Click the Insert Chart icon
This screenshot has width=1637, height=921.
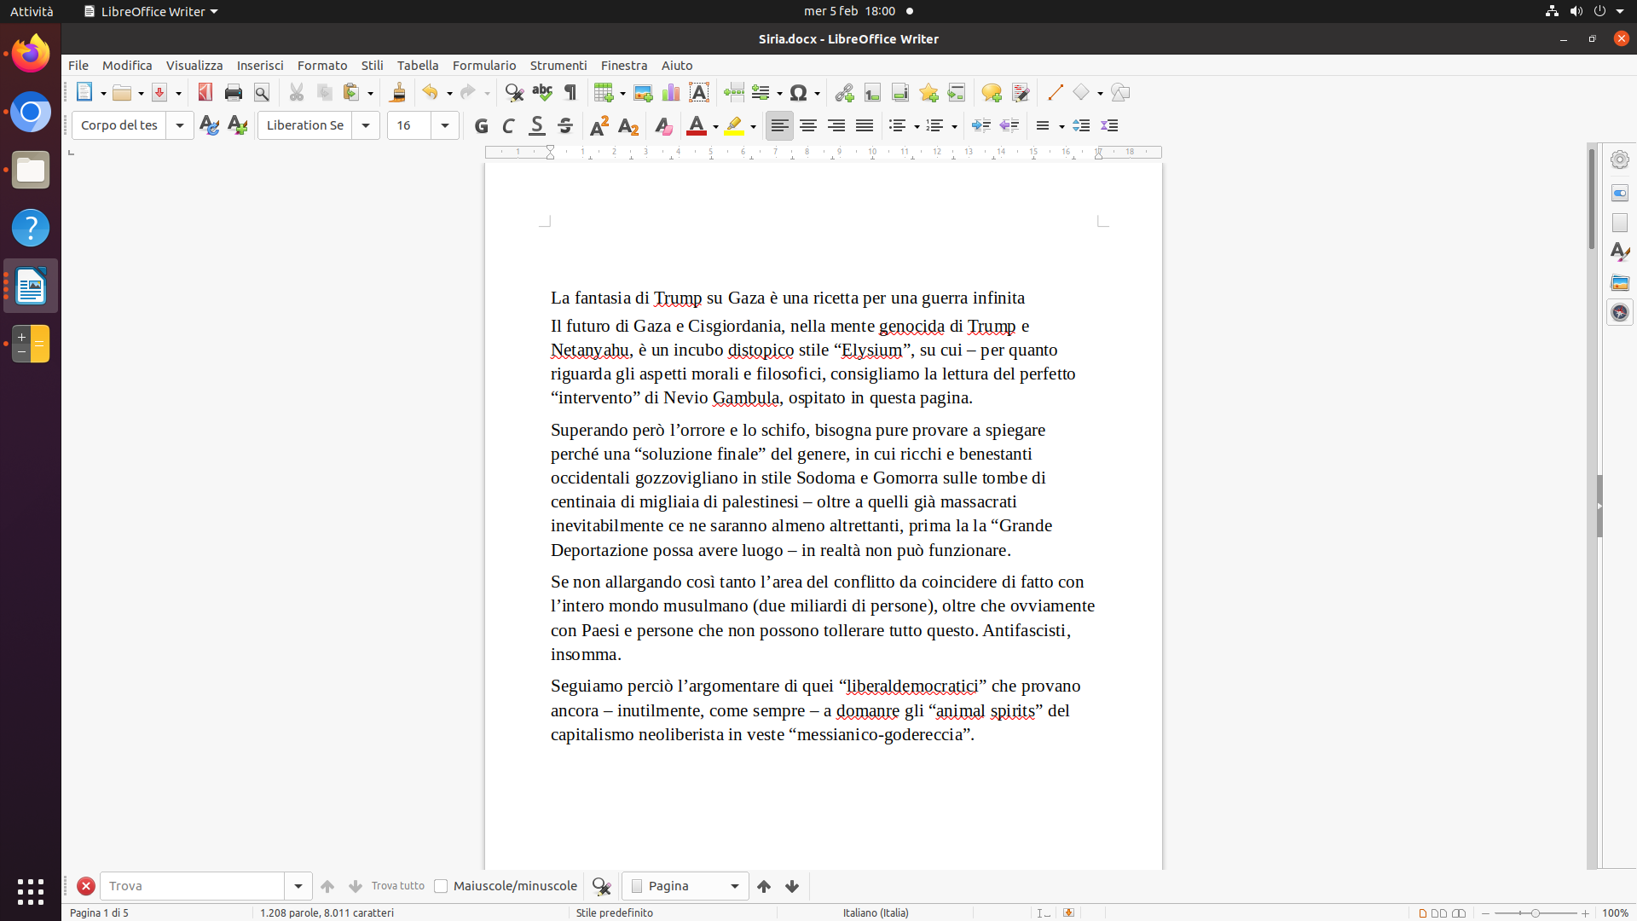click(671, 92)
